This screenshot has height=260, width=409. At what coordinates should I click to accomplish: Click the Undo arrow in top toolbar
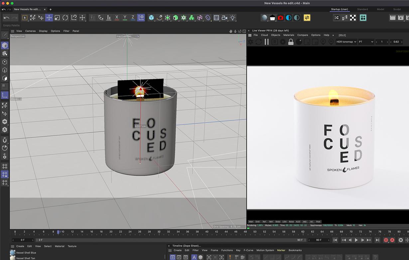(x=6, y=18)
